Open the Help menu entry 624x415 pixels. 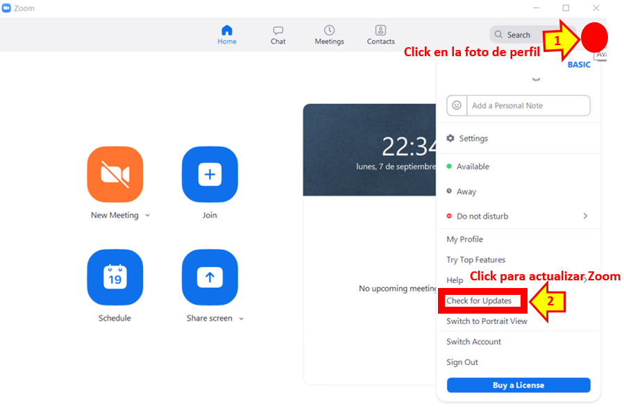point(455,280)
